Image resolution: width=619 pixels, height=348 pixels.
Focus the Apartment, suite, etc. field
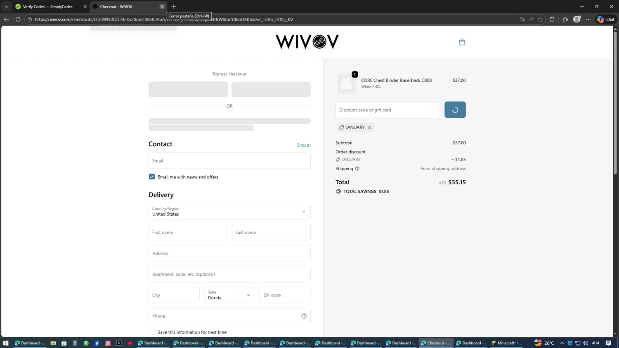(229, 274)
